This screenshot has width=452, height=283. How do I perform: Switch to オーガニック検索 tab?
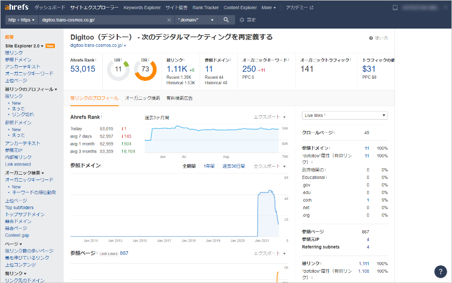click(x=143, y=98)
